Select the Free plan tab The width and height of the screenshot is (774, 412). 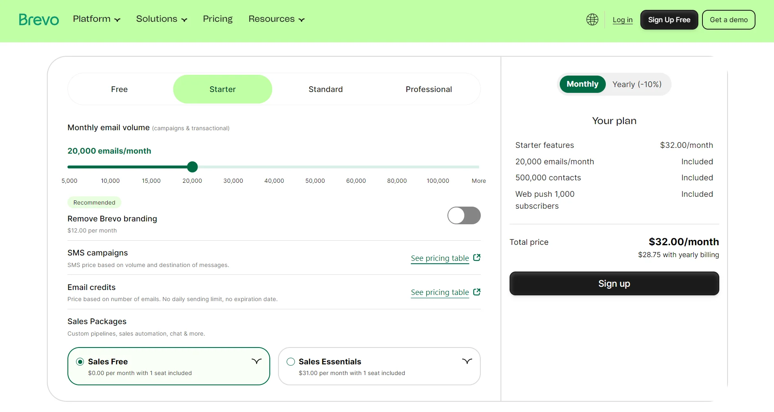tap(119, 89)
